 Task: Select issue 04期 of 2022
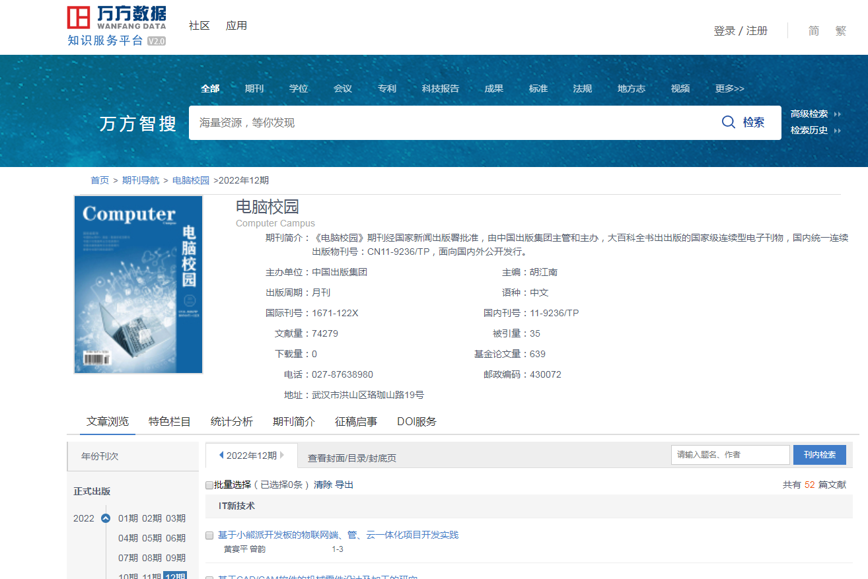coord(128,538)
